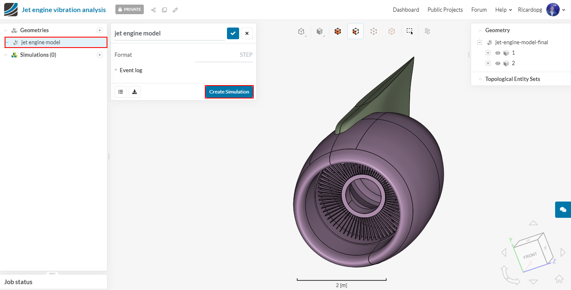This screenshot has width=571, height=290.
Task: Select the orange dotted wireframe cube icon
Action: coord(374,31)
